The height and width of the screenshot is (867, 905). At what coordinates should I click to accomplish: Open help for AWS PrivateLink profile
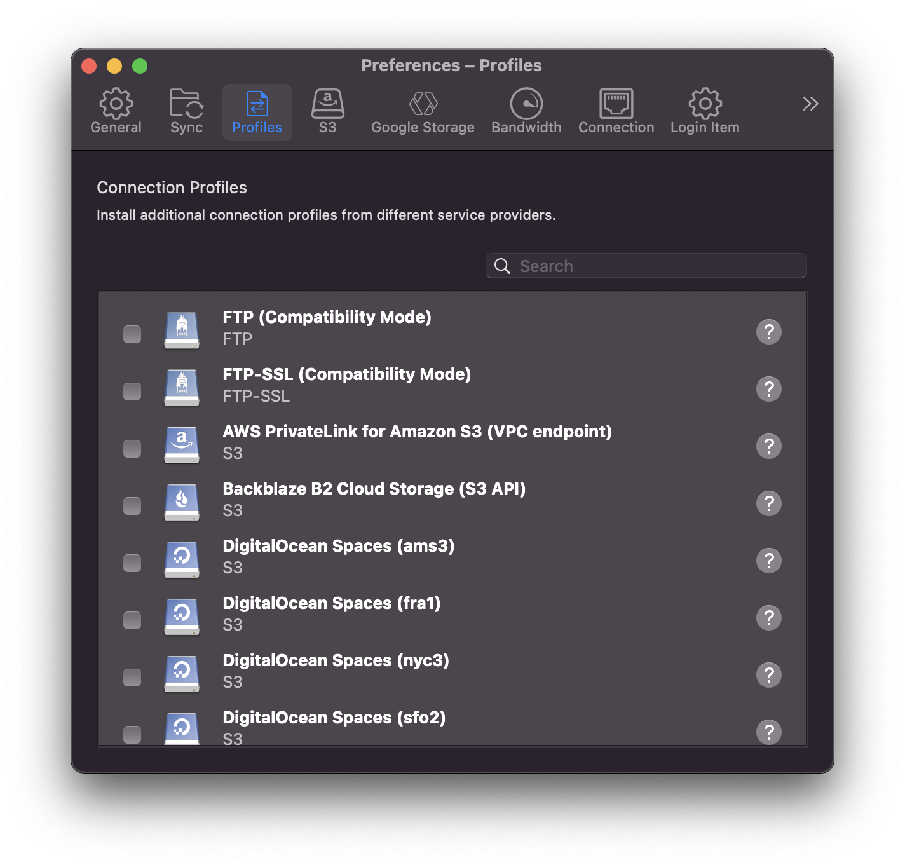[769, 446]
